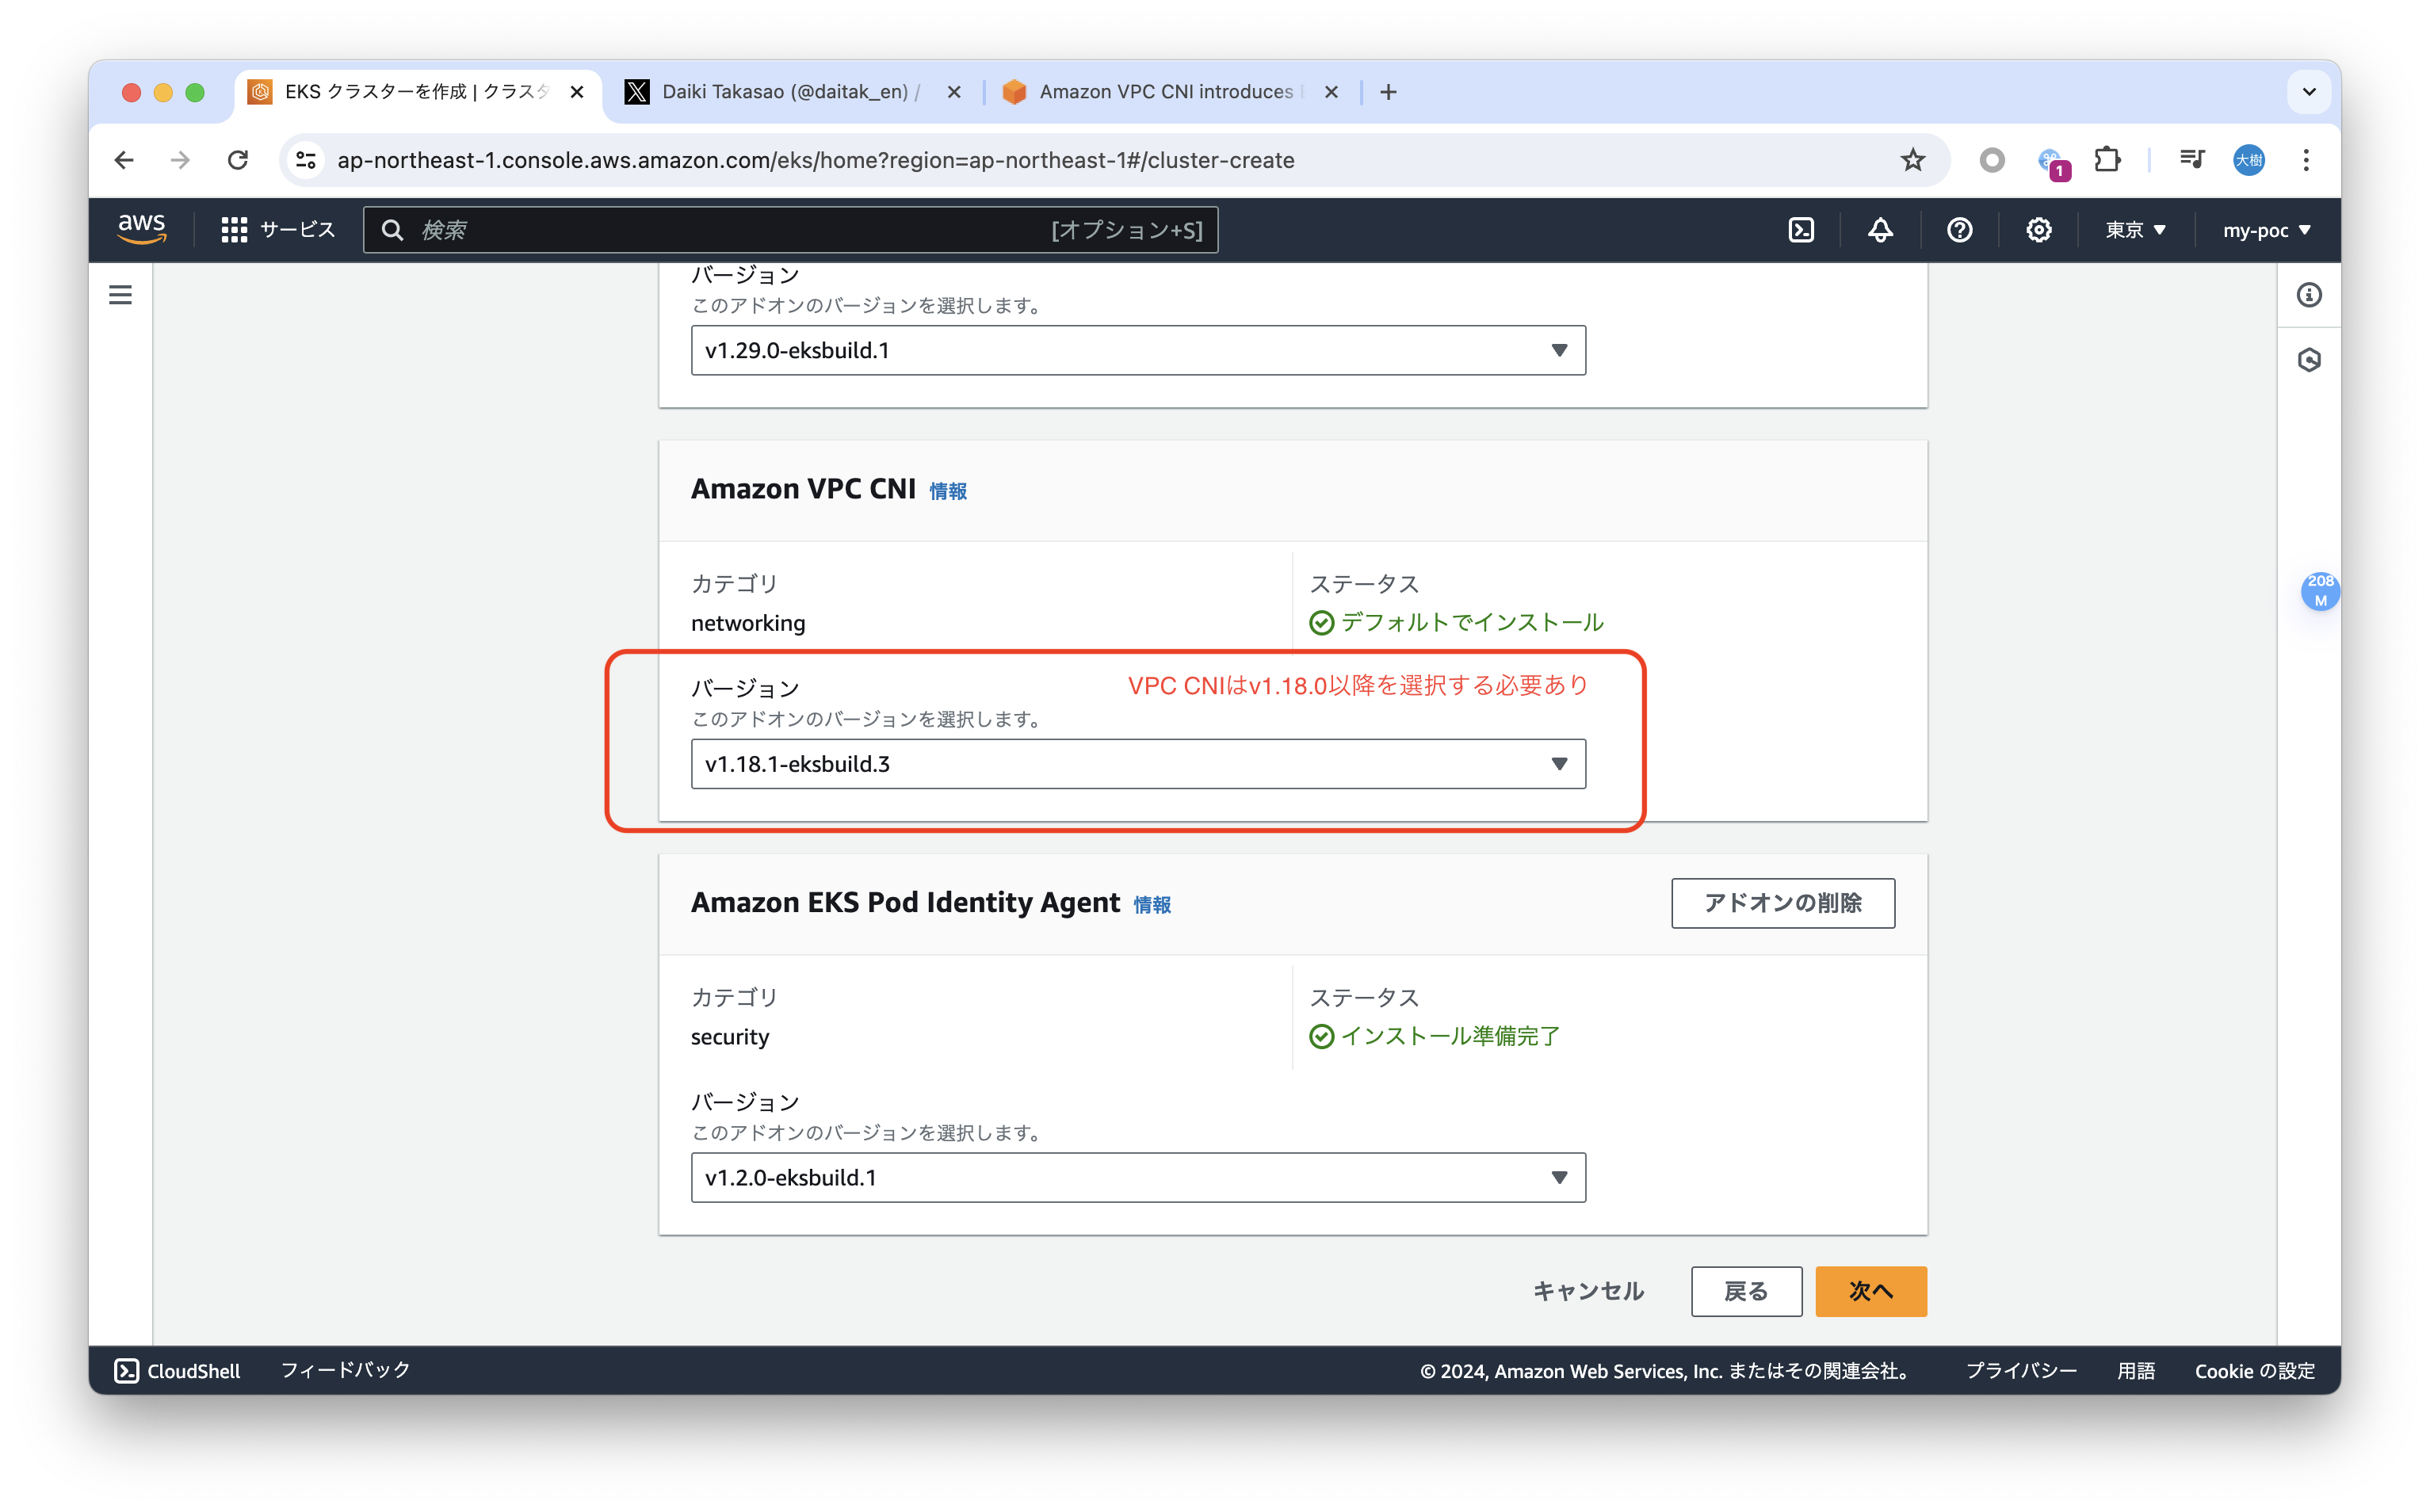2430x1512 pixels.
Task: Click the 次へ button to continue
Action: click(1870, 1291)
